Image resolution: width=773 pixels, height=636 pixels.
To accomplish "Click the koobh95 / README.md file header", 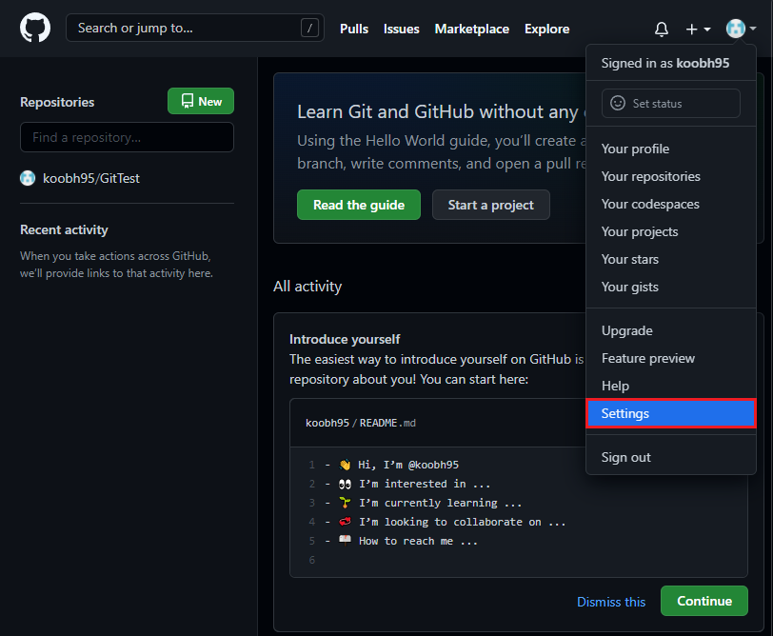I will pos(361,423).
